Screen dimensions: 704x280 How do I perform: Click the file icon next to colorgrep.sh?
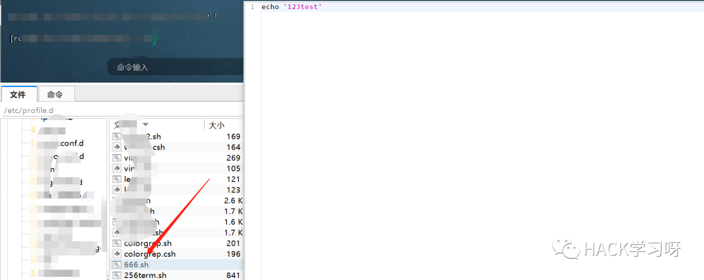117,244
